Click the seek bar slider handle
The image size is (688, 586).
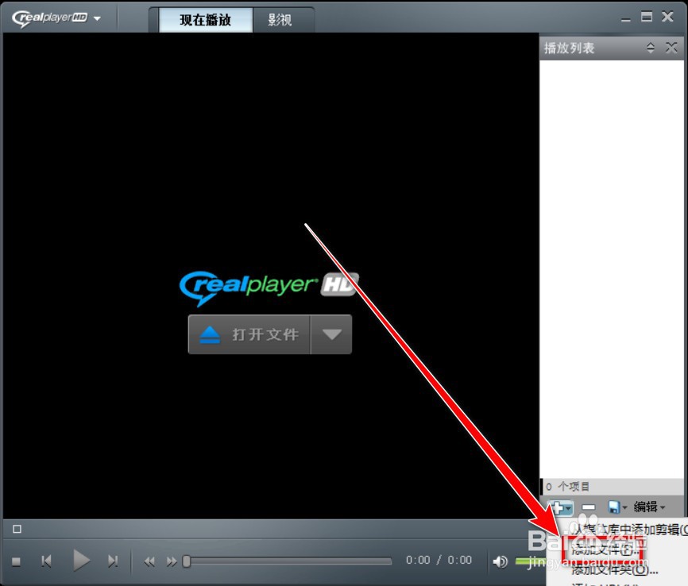[187, 561]
